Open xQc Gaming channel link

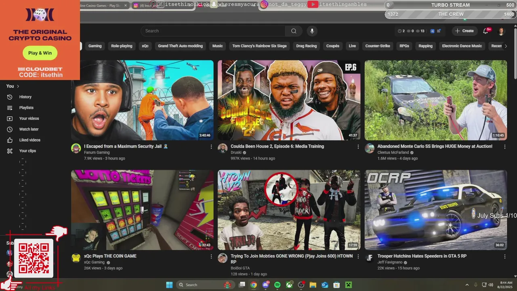pyautogui.click(x=94, y=262)
